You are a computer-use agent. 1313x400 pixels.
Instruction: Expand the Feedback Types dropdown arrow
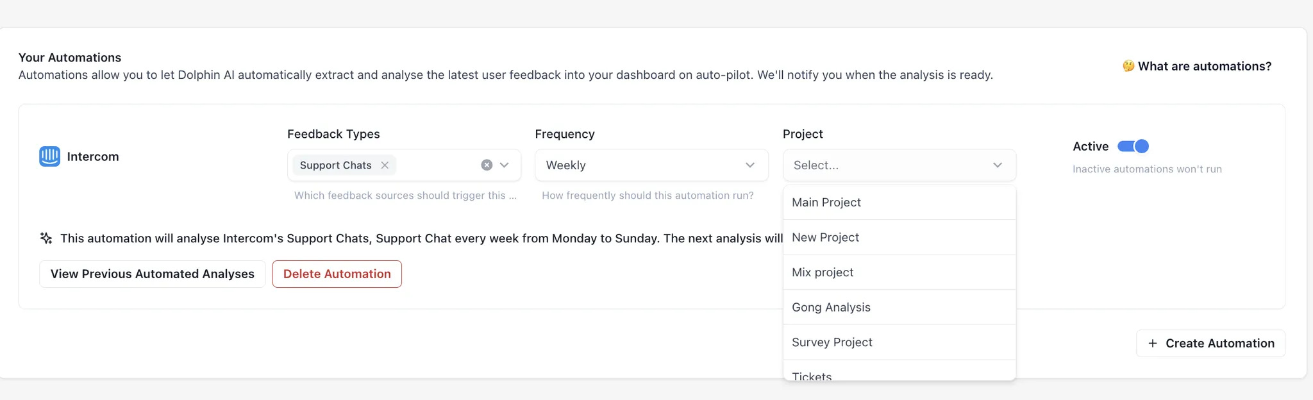pyautogui.click(x=505, y=165)
